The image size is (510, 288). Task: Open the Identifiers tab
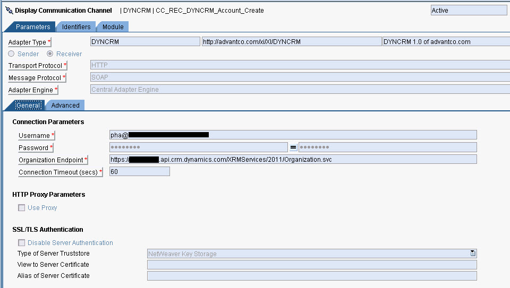[76, 27]
